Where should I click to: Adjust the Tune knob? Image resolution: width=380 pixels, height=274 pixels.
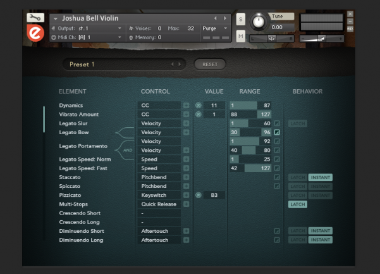point(259,22)
